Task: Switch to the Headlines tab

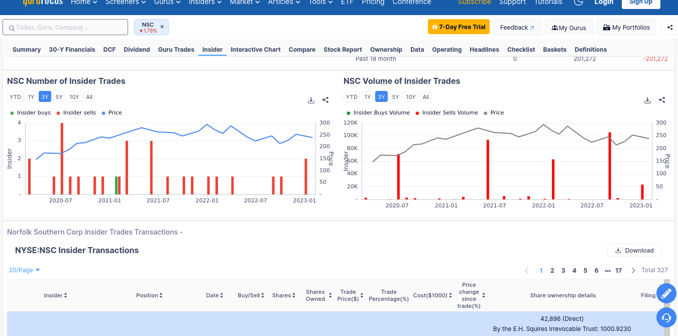Action: pyautogui.click(x=485, y=50)
